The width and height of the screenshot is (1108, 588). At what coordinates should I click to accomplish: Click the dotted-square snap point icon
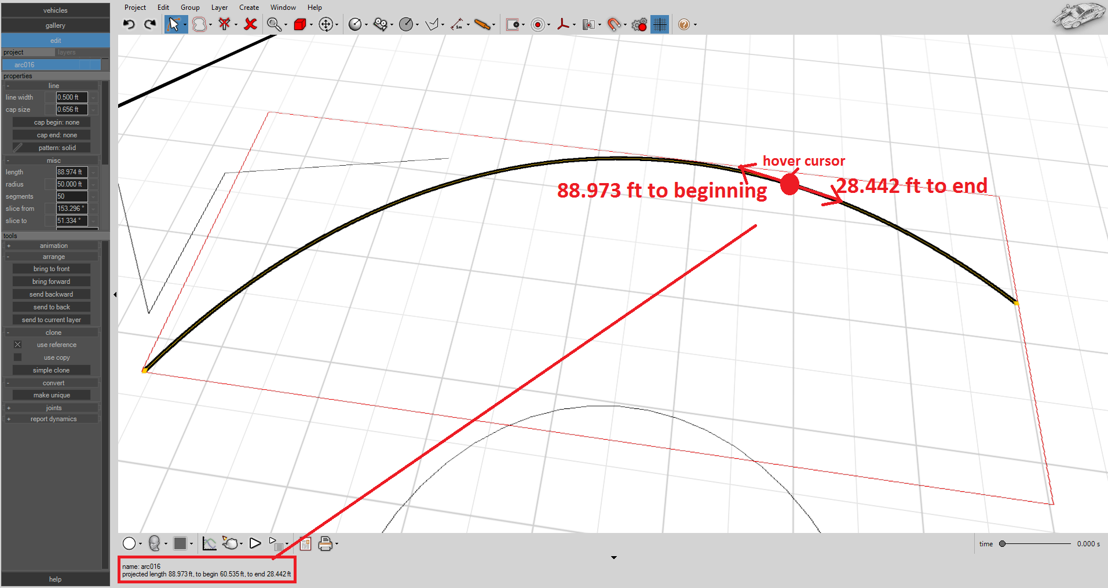(513, 24)
